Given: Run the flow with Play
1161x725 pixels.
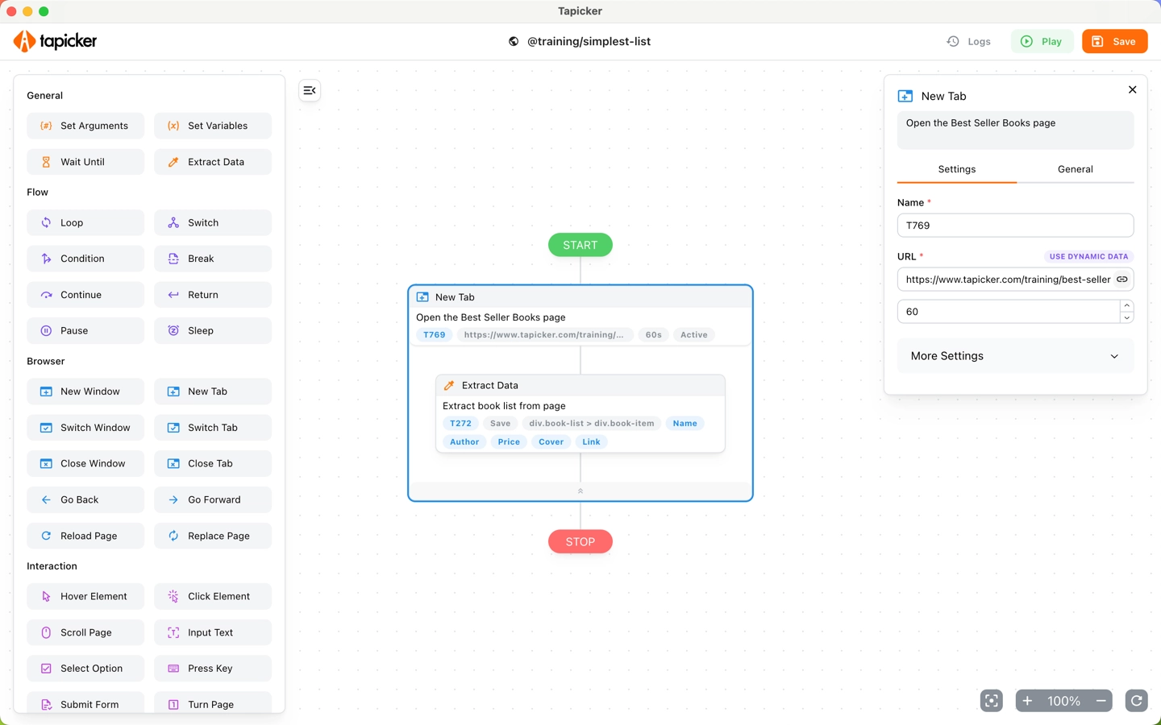Looking at the screenshot, I should 1042,41.
